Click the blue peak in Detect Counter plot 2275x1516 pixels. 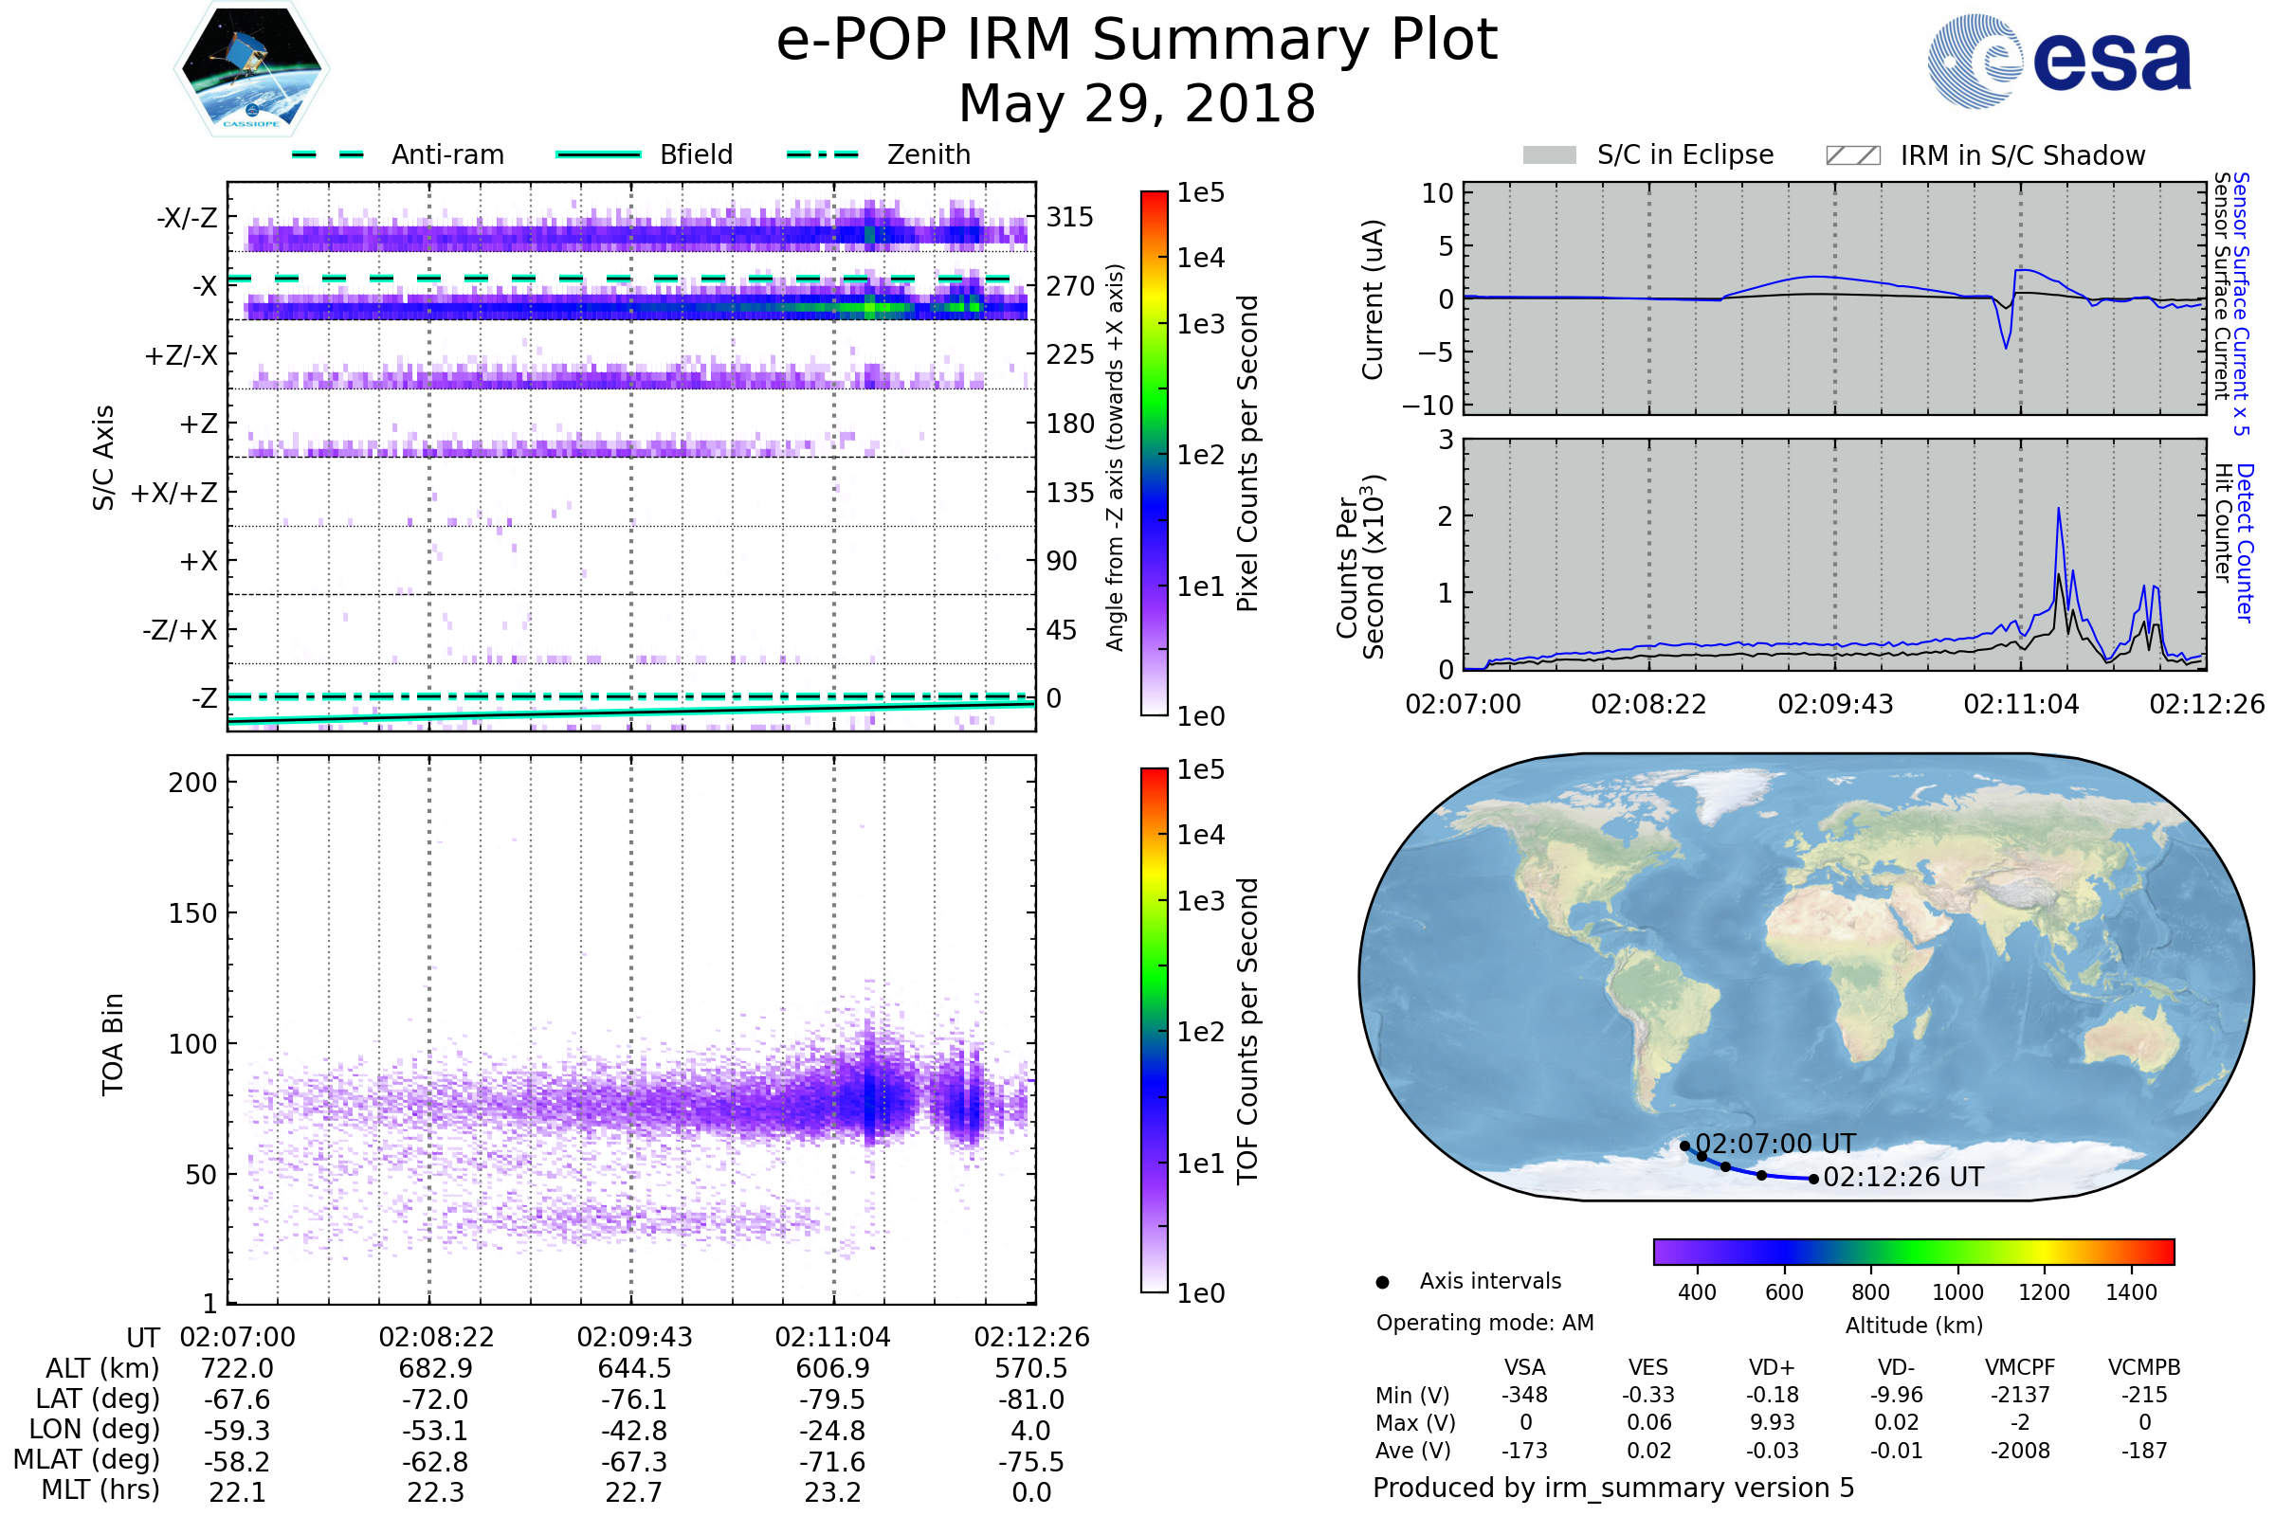2058,510
